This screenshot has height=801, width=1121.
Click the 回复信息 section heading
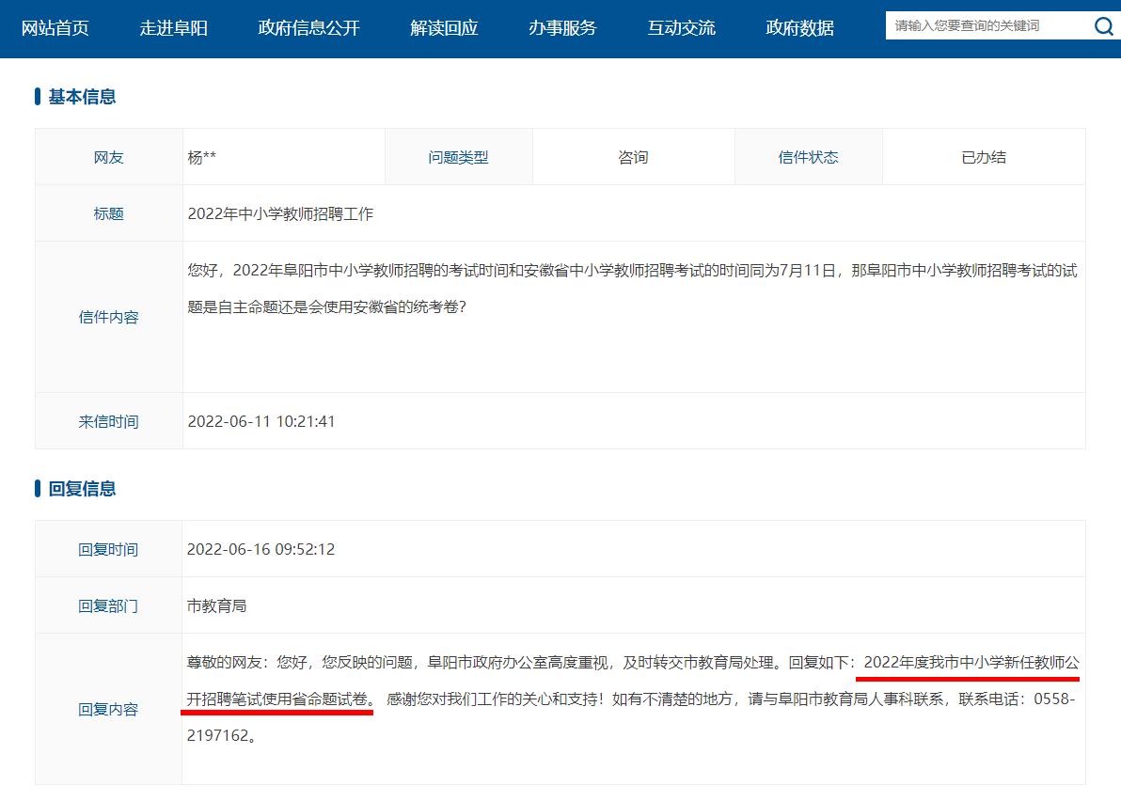82,489
